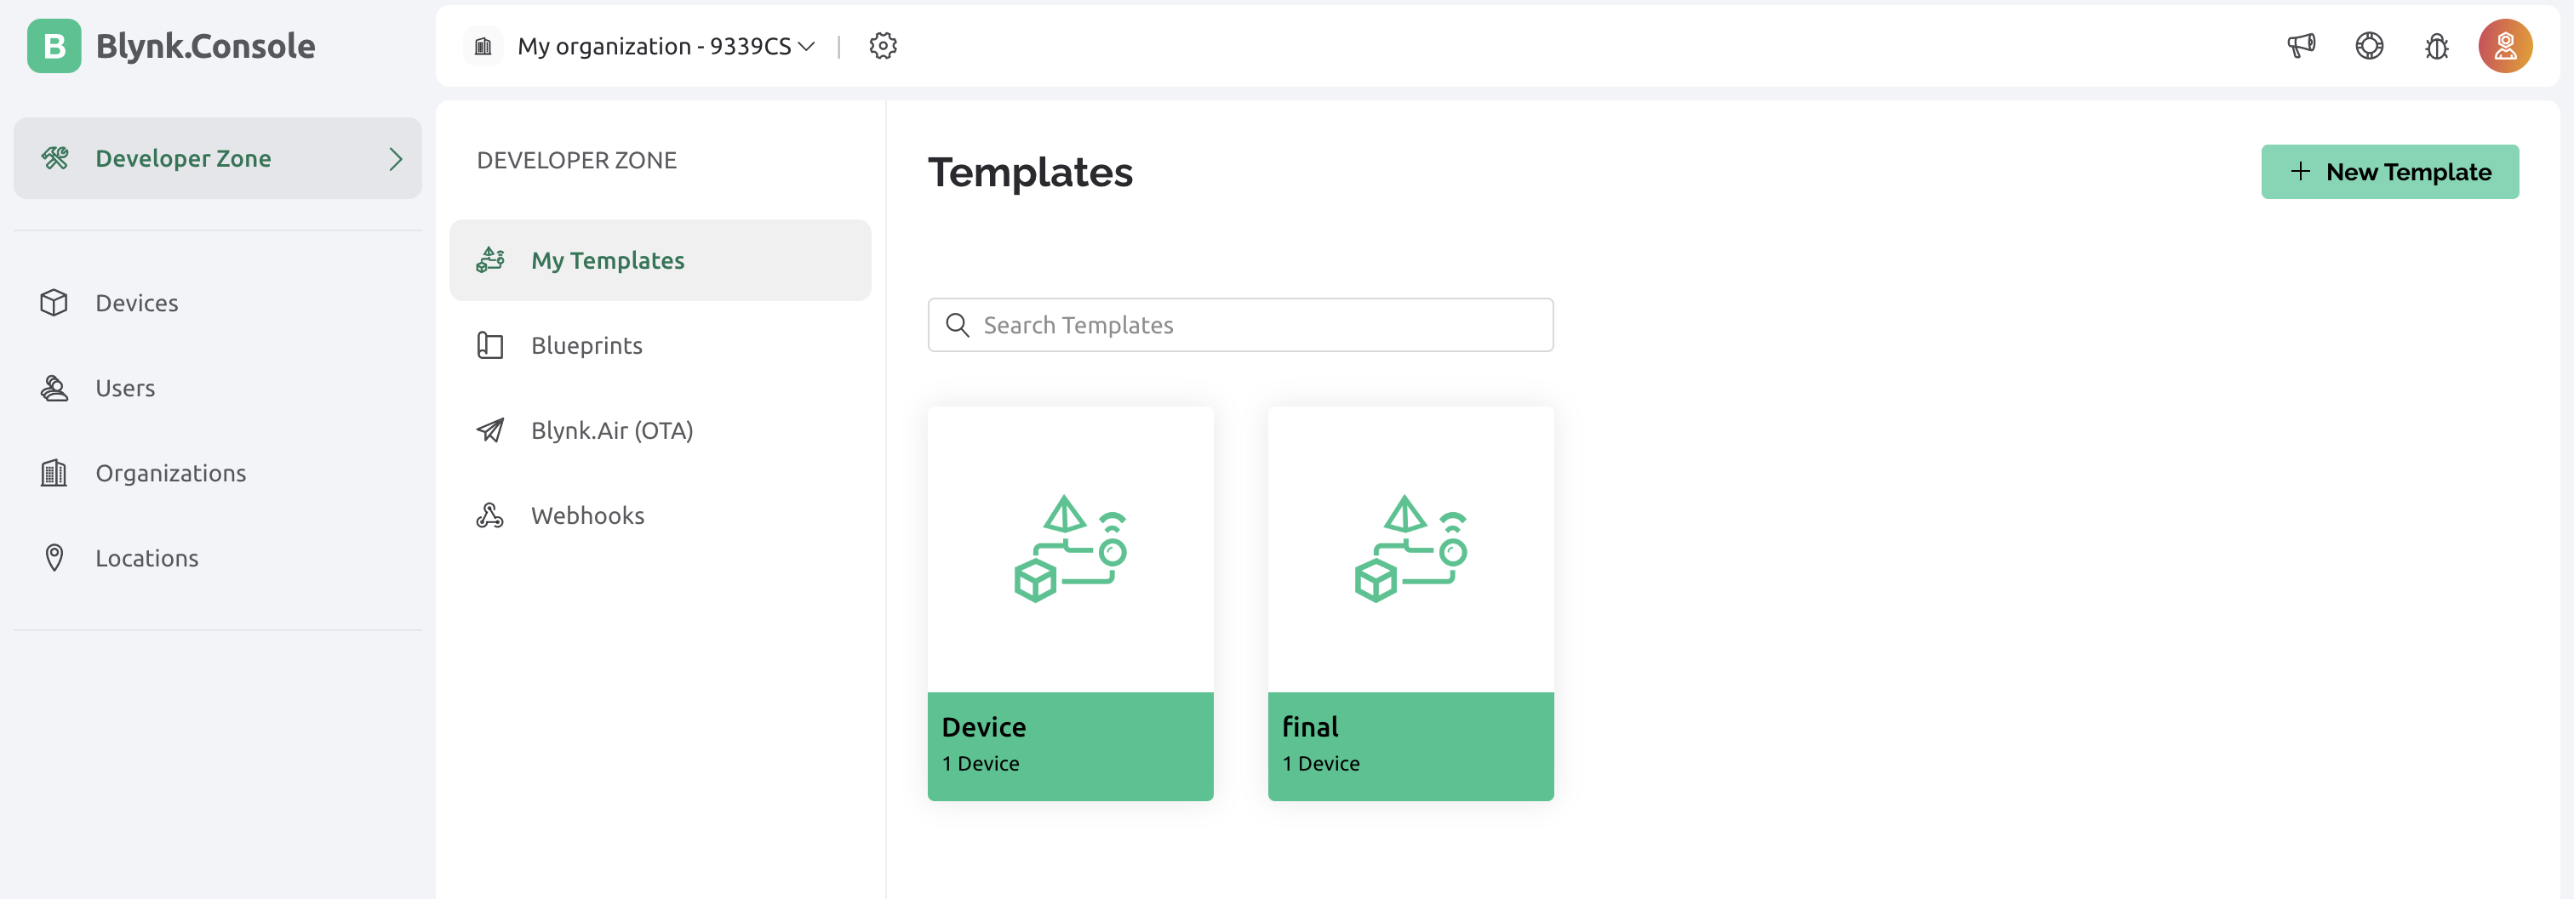Expand the organization selector dropdown chevron
This screenshot has width=2574, height=899.
[x=808, y=46]
